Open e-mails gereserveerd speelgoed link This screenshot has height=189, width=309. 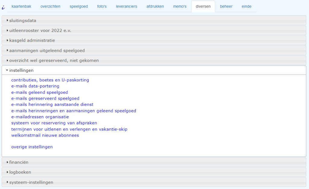(45, 99)
